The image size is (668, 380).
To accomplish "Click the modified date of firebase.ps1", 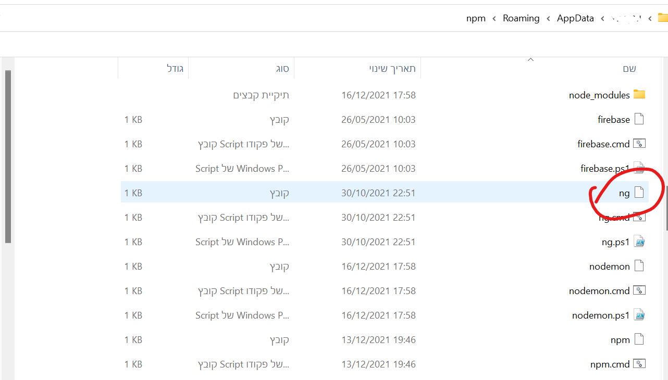I will [379, 169].
